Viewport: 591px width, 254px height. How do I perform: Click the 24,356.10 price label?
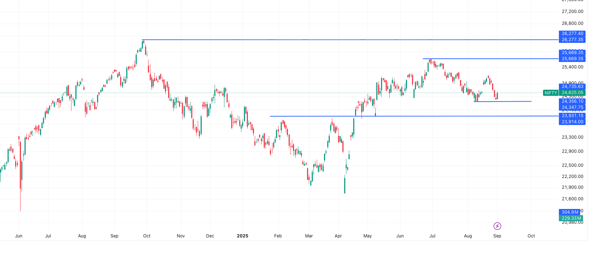[x=572, y=101]
